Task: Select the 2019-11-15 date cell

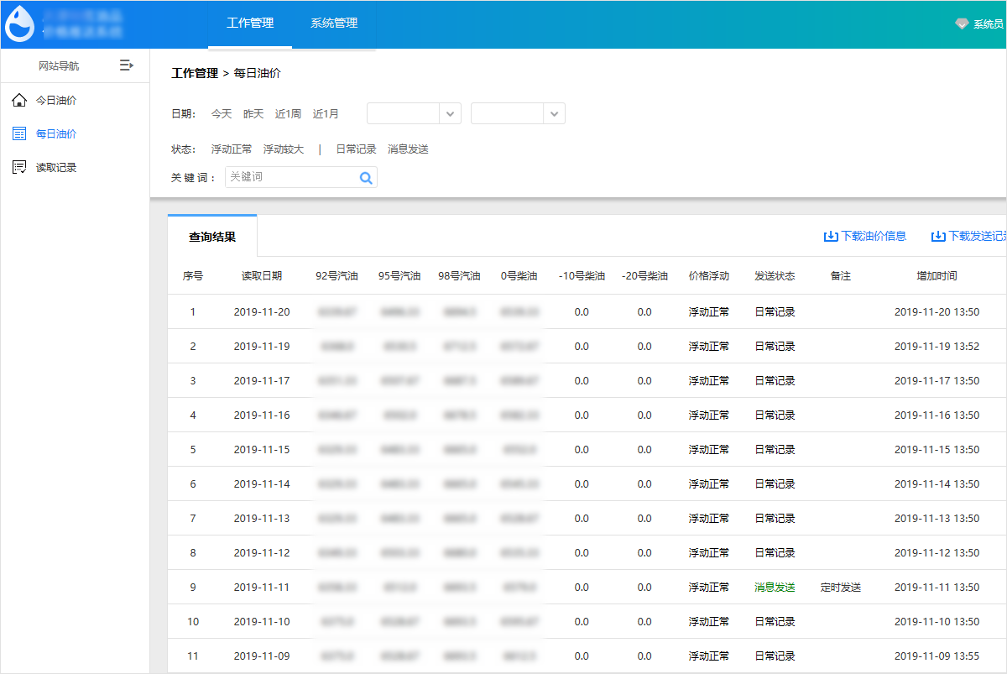Action: [x=262, y=450]
